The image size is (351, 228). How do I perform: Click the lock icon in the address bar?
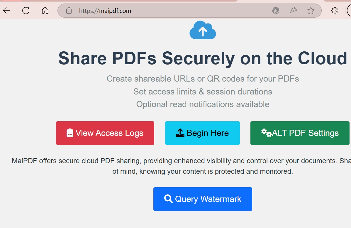pos(68,11)
